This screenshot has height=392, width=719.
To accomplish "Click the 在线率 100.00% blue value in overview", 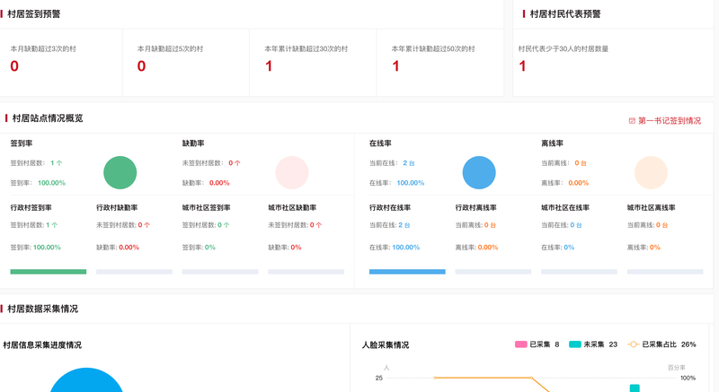I will tap(411, 183).
